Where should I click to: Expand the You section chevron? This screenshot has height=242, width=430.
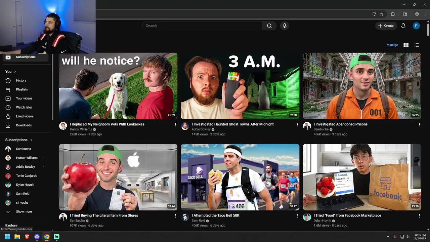point(15,72)
